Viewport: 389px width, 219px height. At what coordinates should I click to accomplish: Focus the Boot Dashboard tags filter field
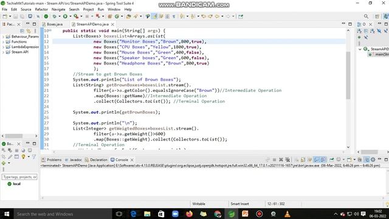pos(19,177)
